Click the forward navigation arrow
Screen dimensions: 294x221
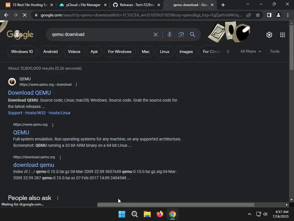[x=16, y=15]
